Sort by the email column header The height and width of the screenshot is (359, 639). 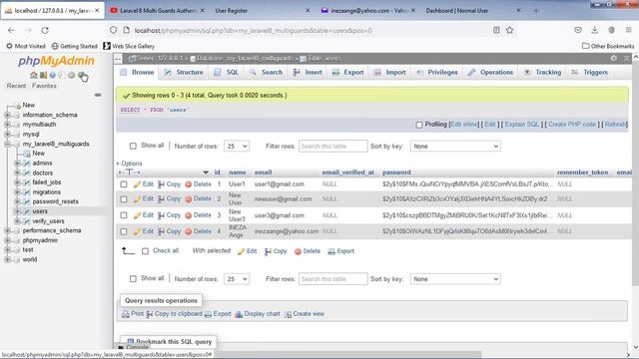tap(263, 173)
